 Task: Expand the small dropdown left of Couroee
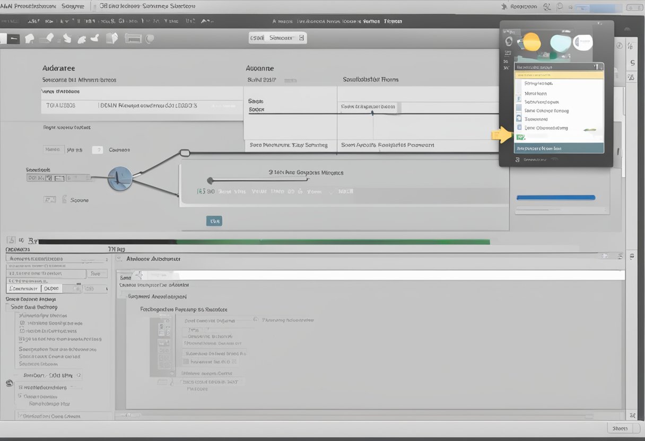click(97, 150)
